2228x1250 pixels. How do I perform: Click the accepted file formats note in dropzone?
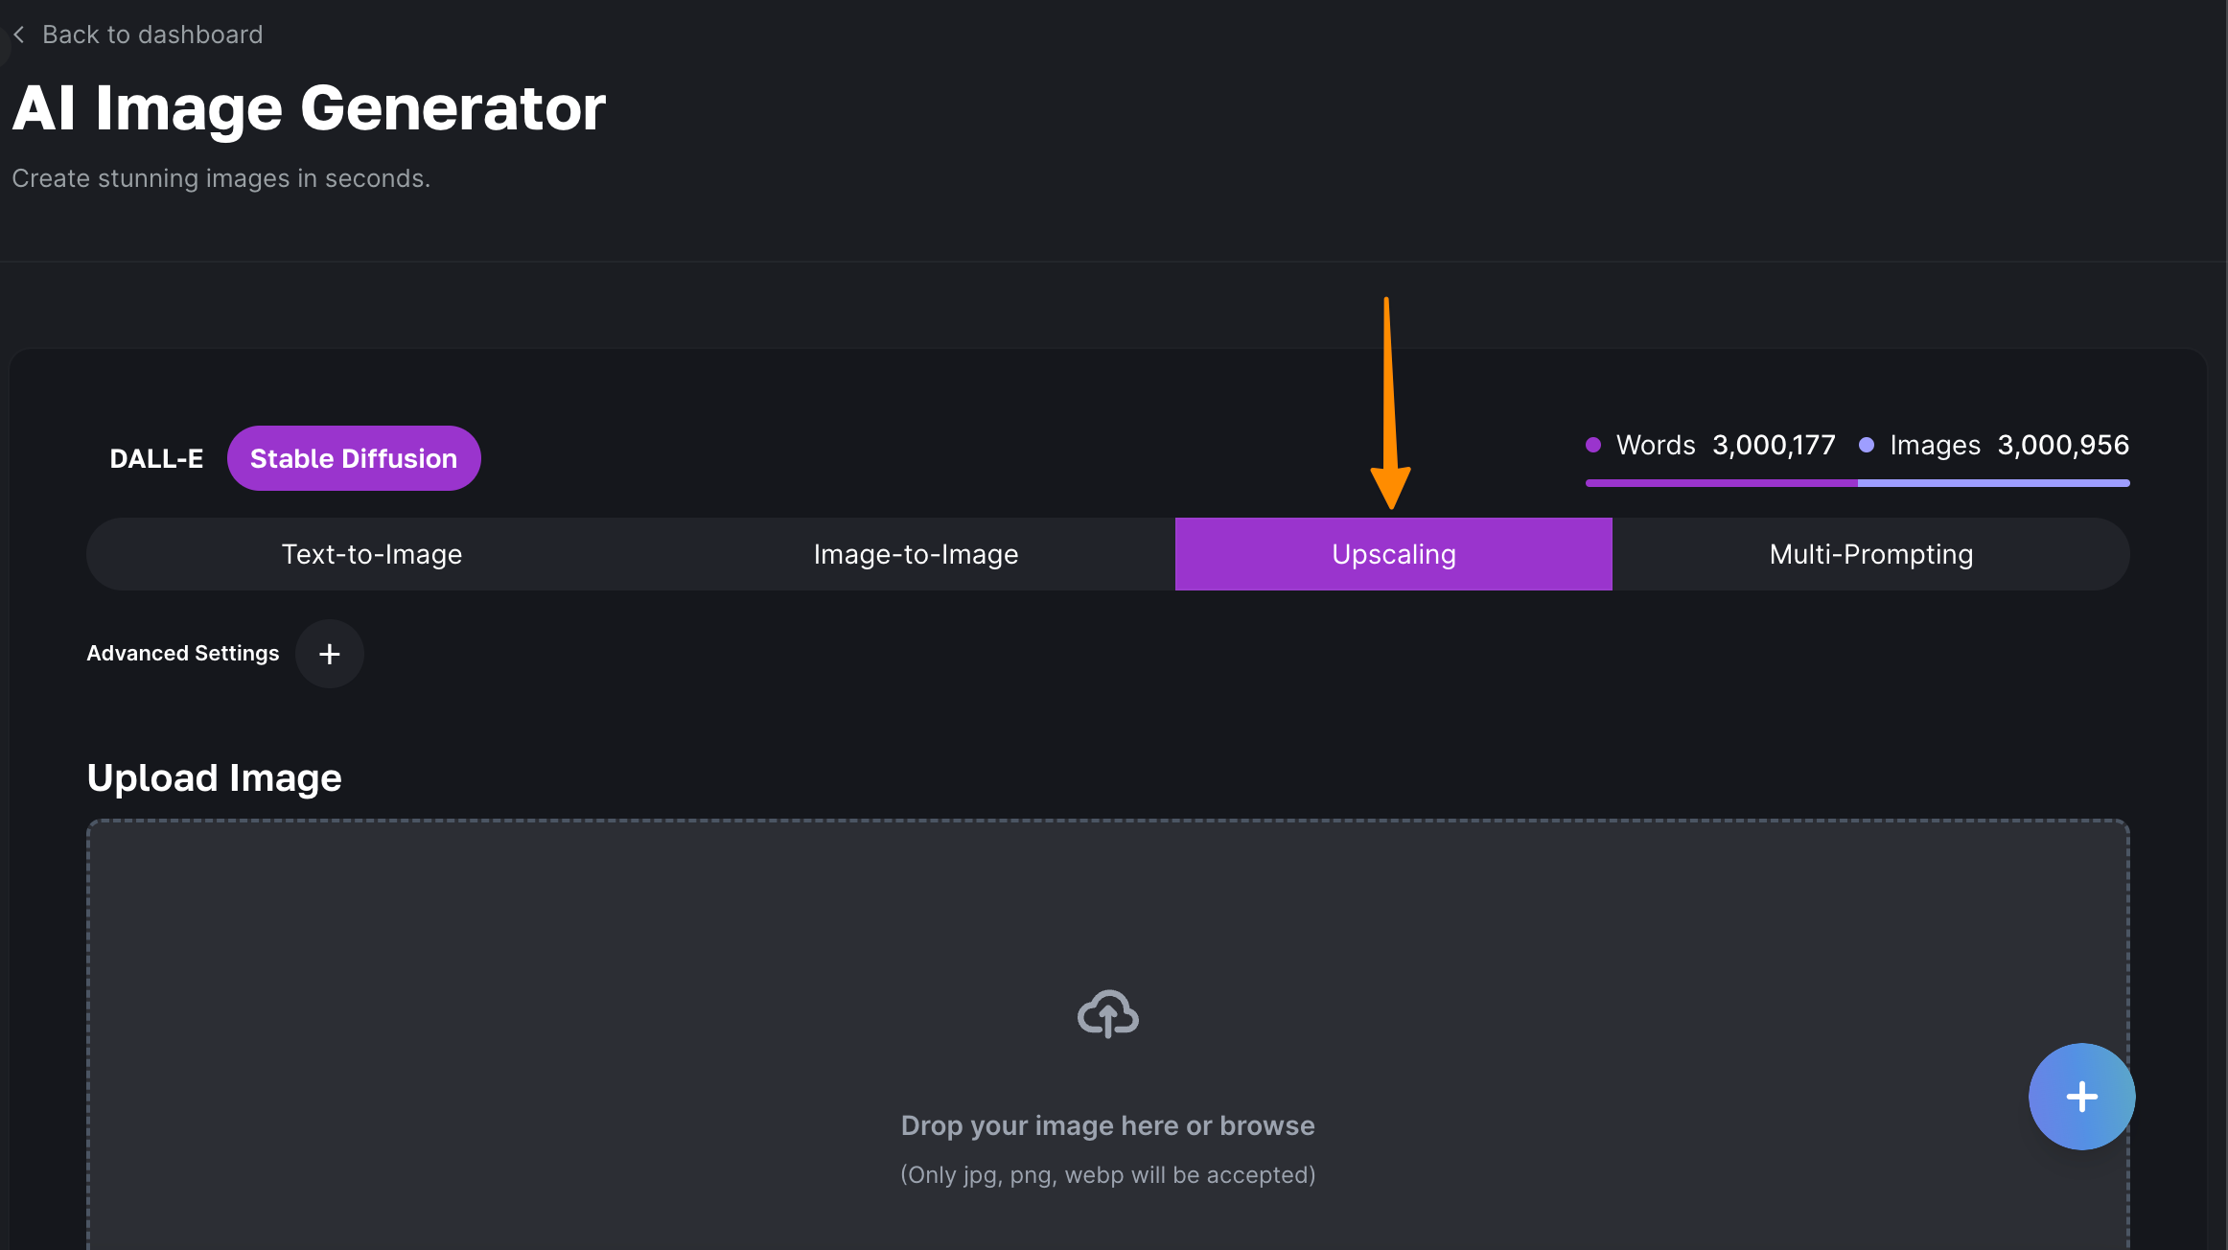pyautogui.click(x=1107, y=1175)
